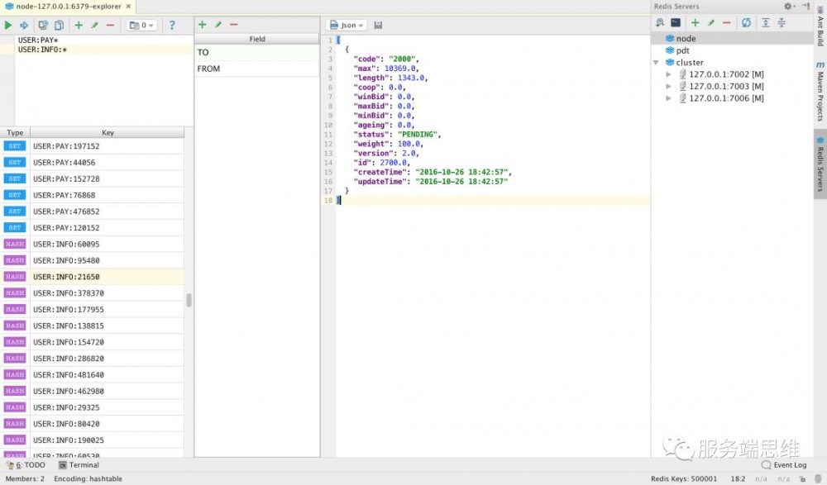The image size is (827, 485).
Task: Open the Json format dropdown
Action: pyautogui.click(x=347, y=24)
